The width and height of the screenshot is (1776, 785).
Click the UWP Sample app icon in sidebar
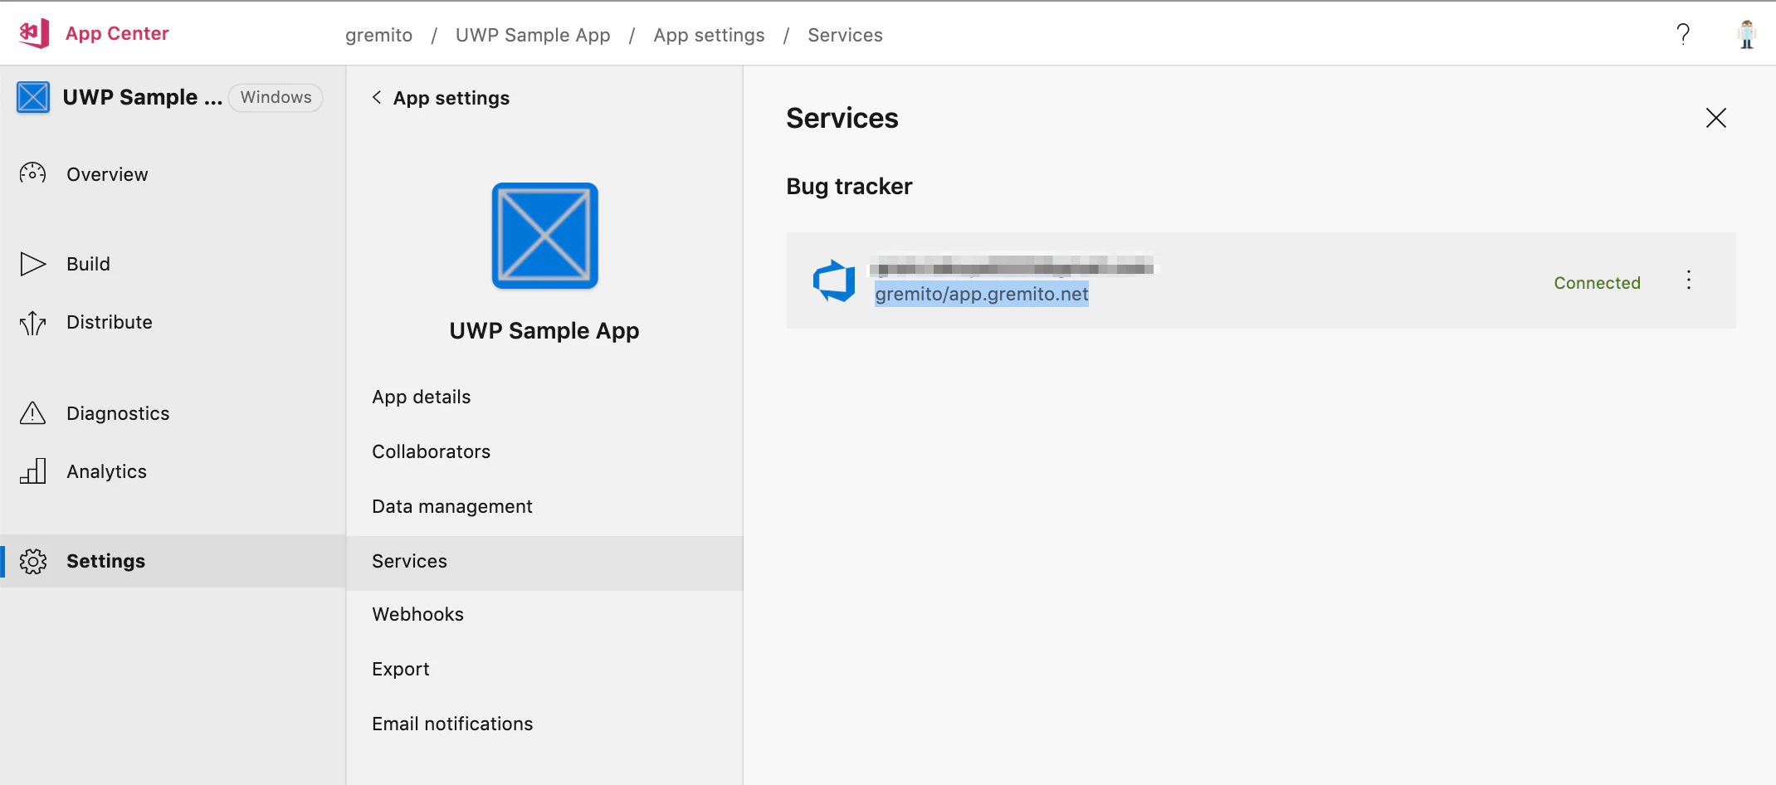[33, 97]
